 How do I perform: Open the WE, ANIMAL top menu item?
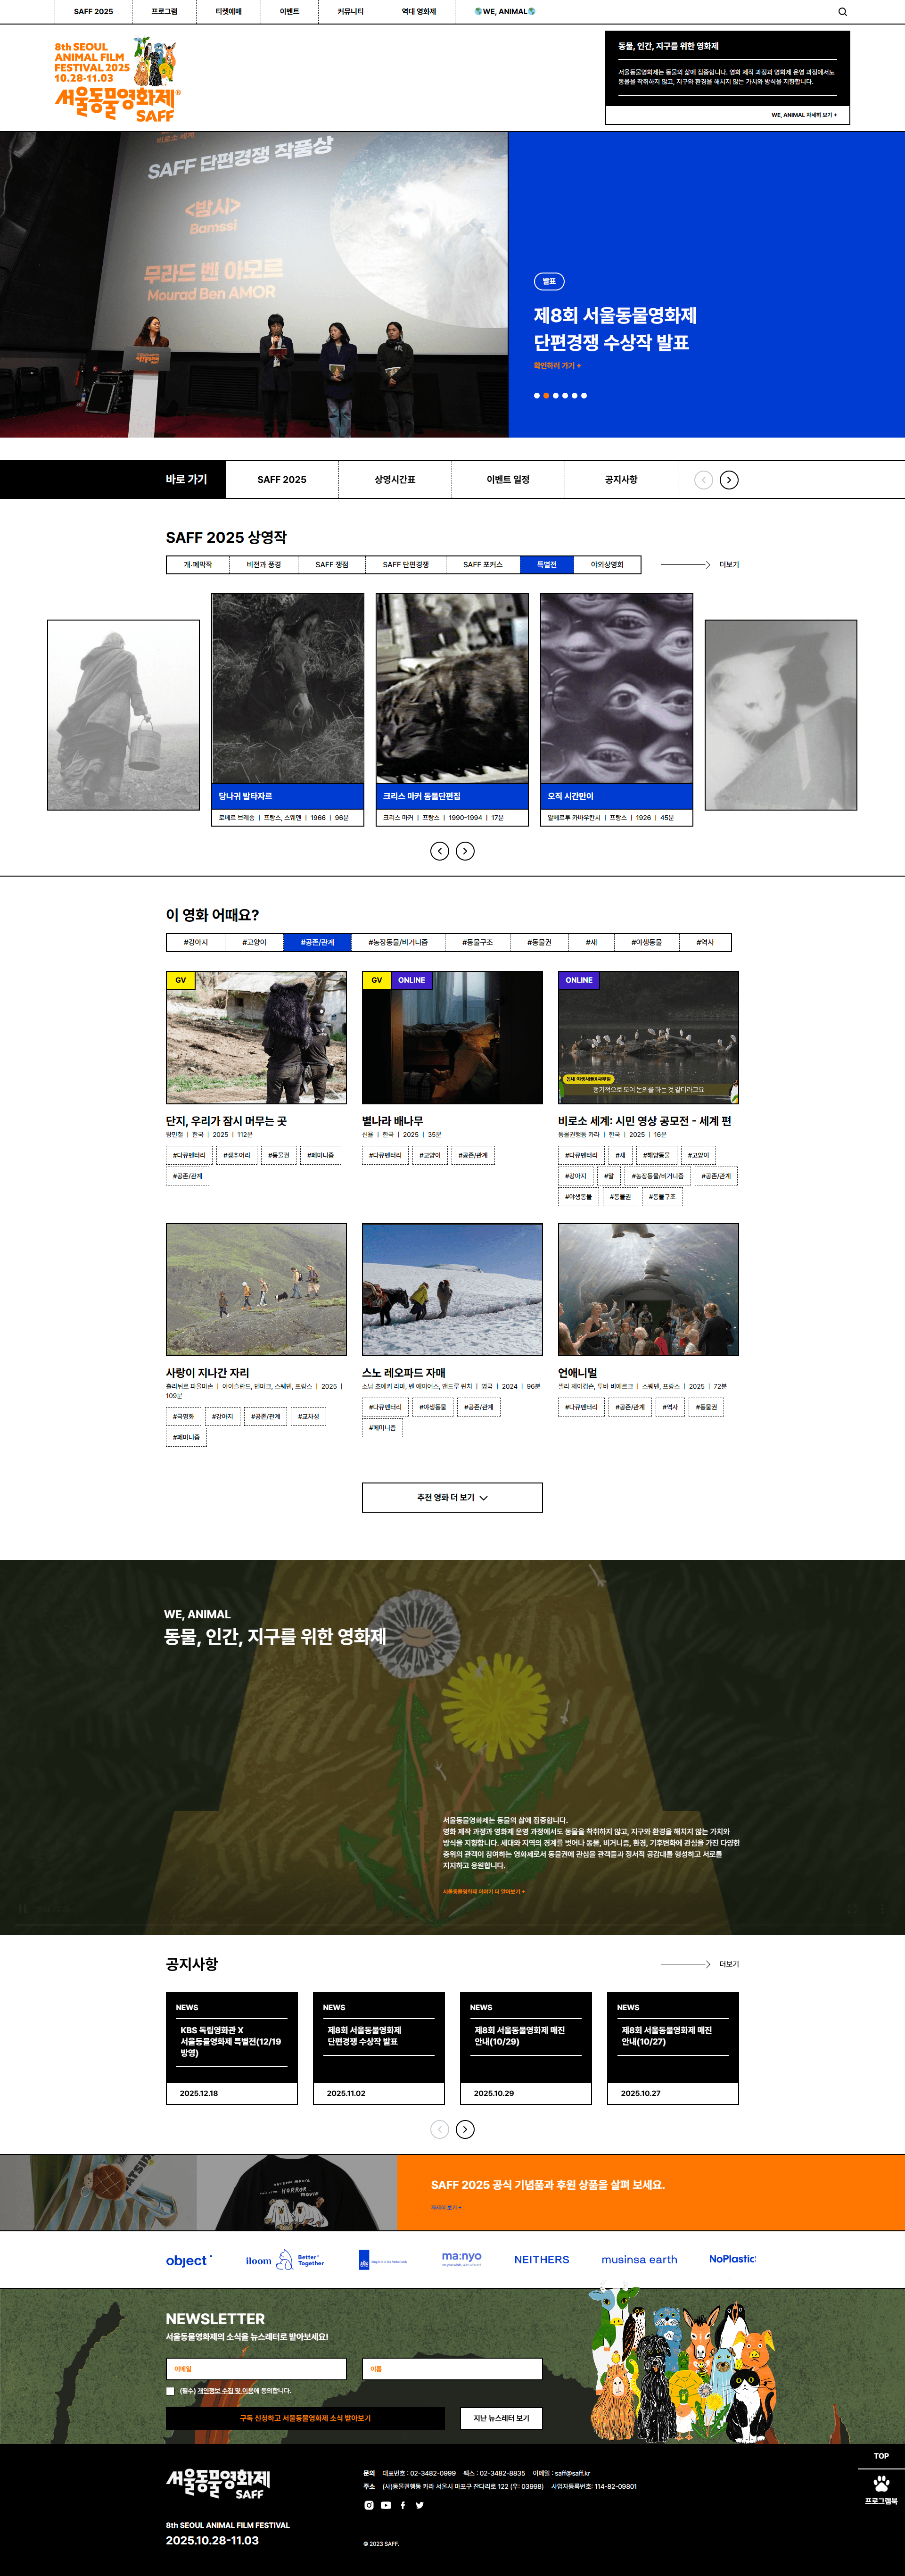505,12
